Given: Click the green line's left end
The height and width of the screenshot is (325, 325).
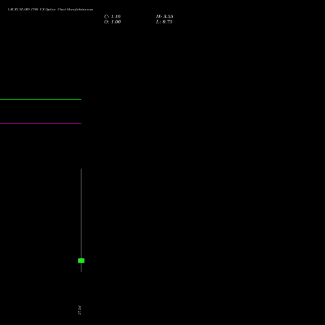Looking at the screenshot, I should tap(1, 99).
